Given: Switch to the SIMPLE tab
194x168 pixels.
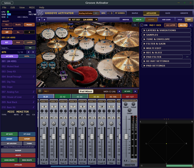Looking at the screenshot, I should click(x=135, y=13).
